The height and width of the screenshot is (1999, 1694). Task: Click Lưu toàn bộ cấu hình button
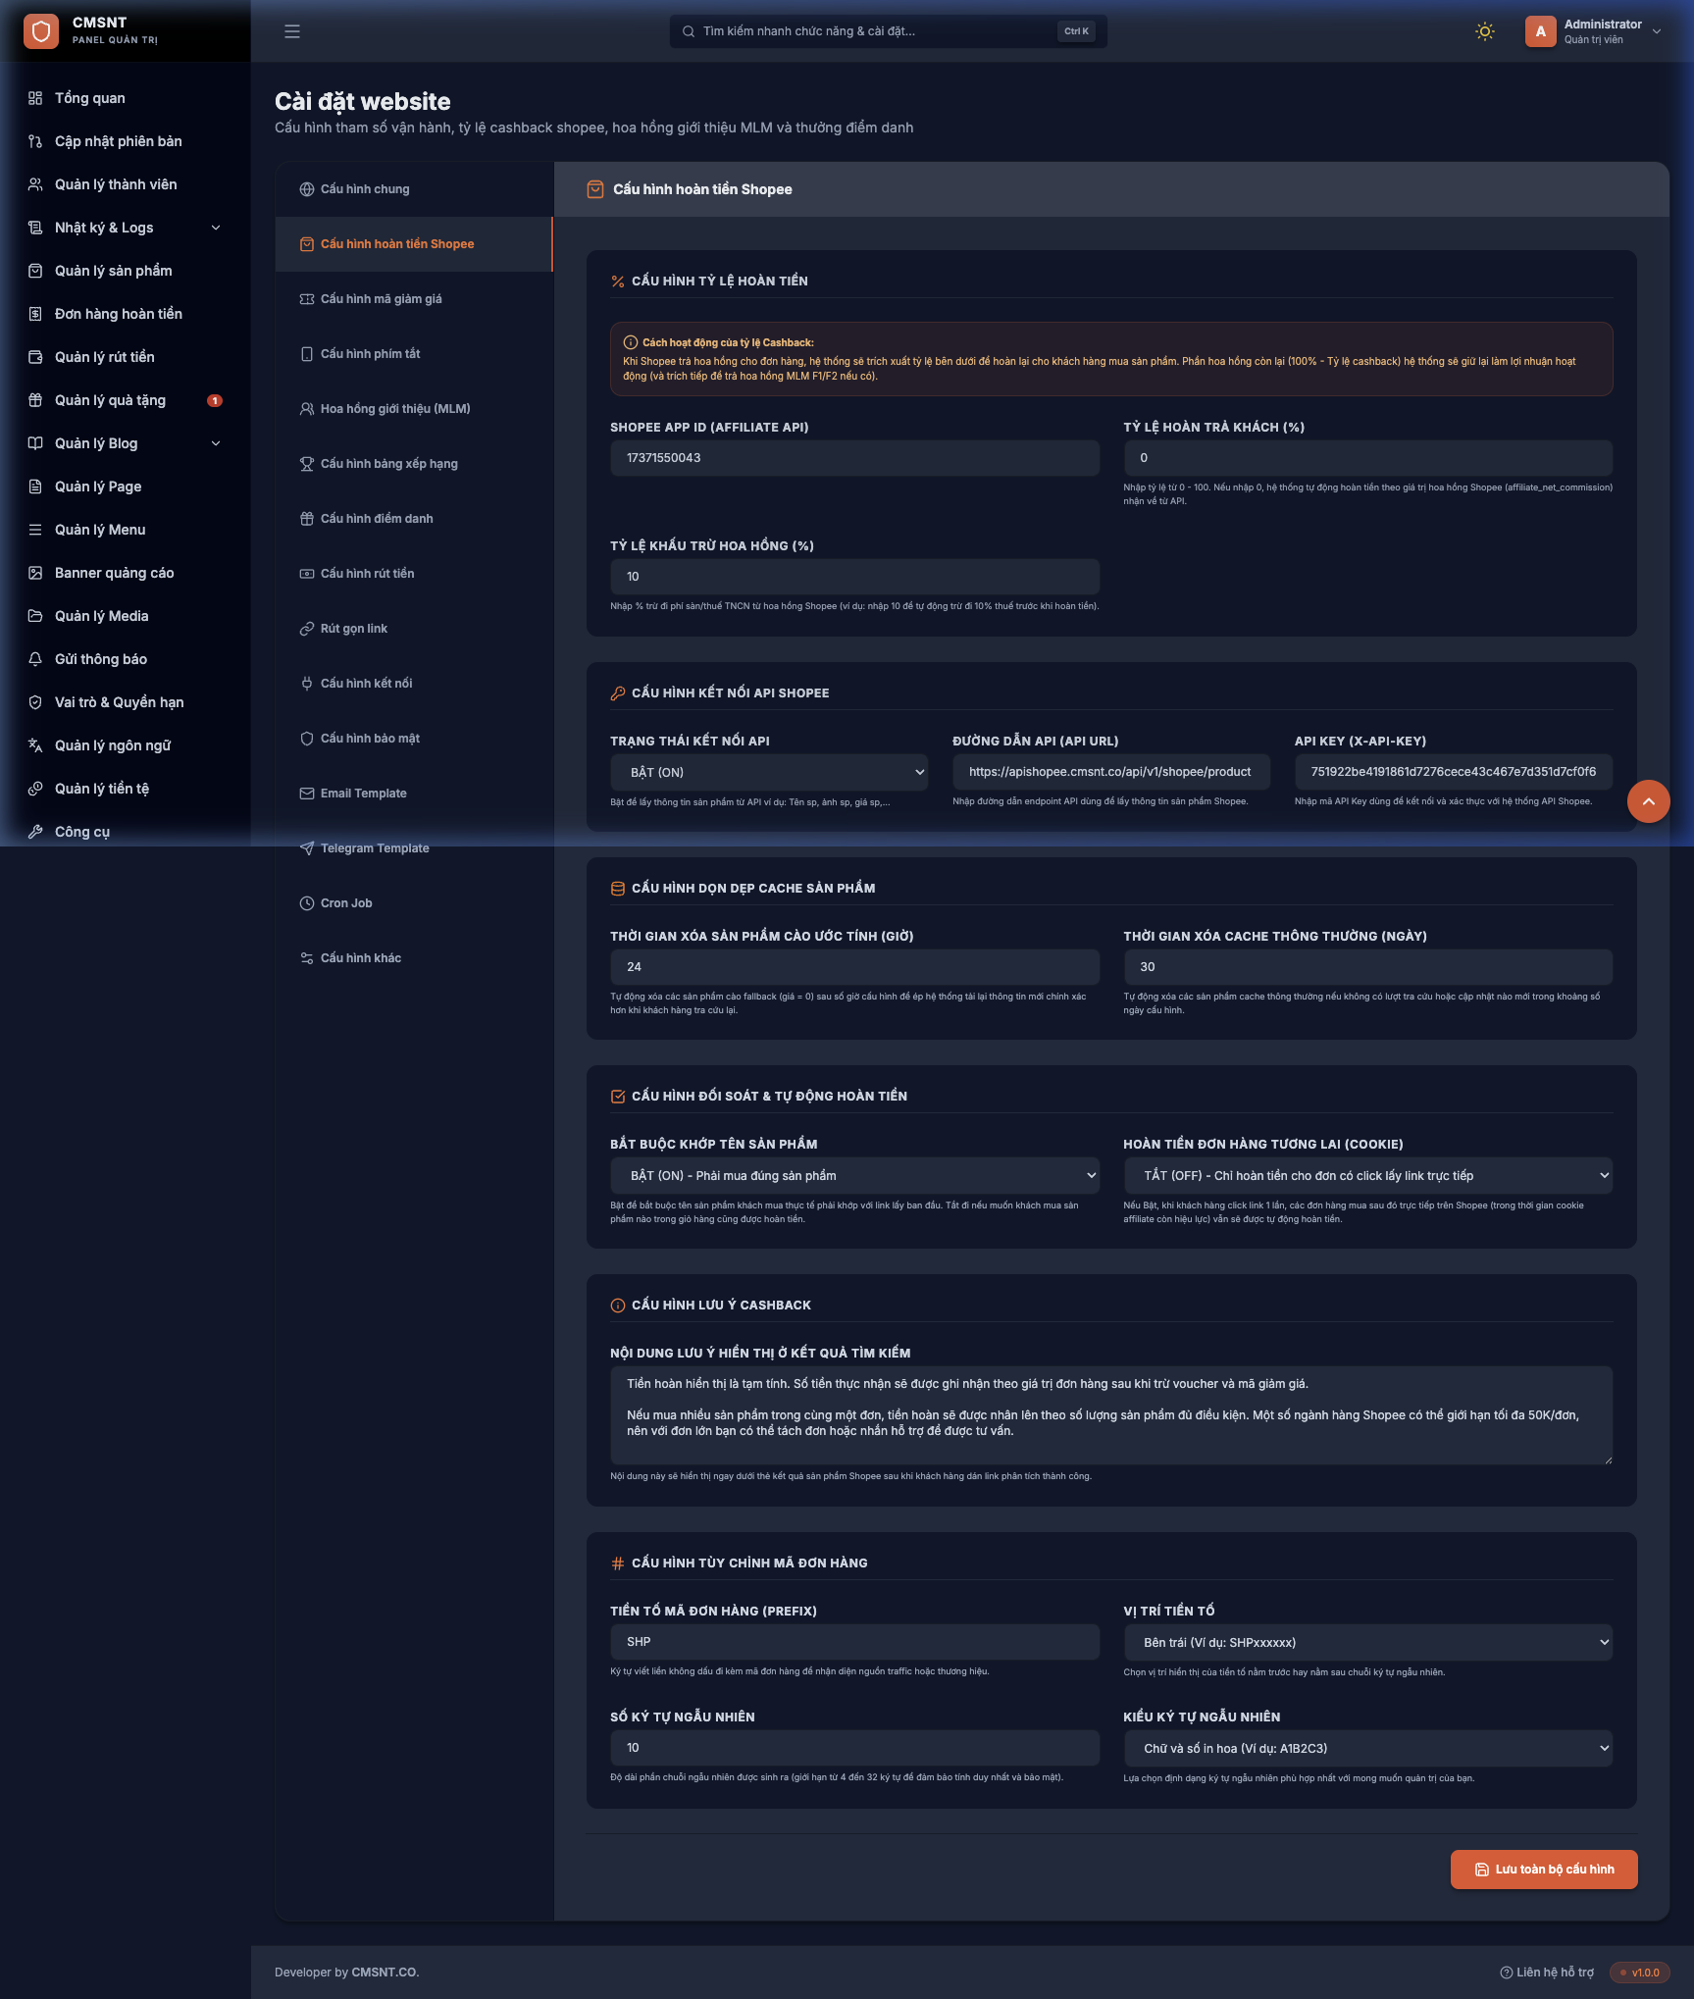tap(1544, 1870)
